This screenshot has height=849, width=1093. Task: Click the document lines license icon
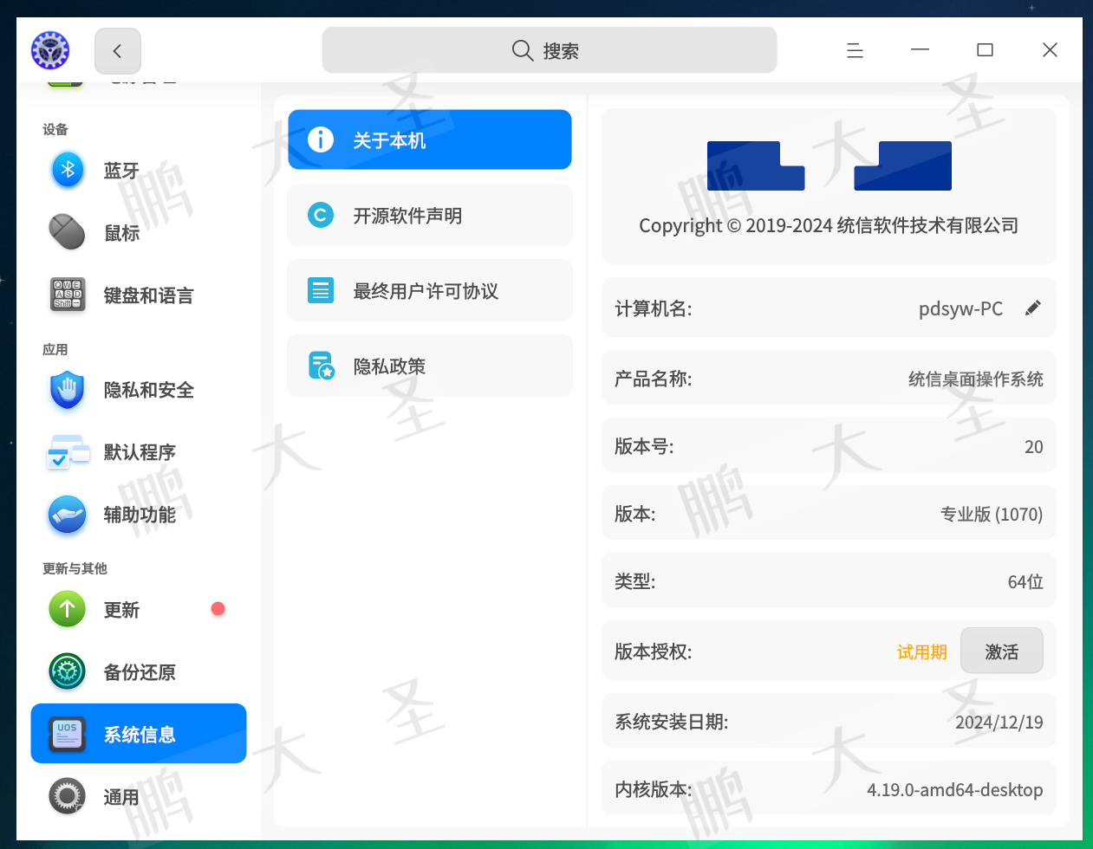pyautogui.click(x=321, y=290)
